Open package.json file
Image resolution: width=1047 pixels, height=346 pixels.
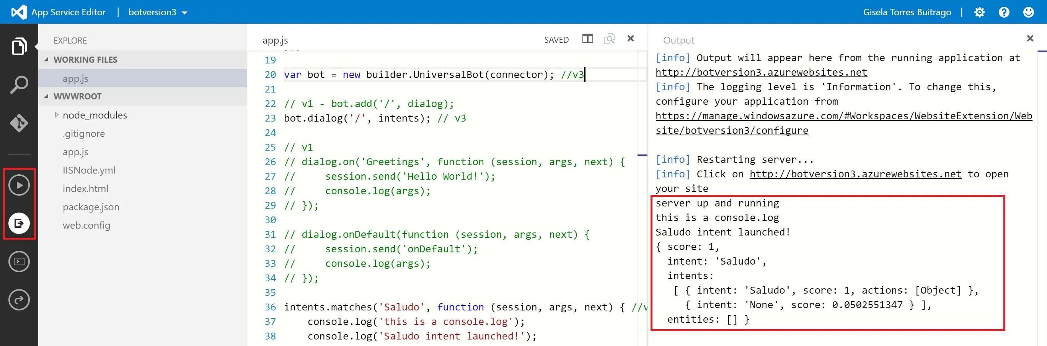[x=91, y=207]
